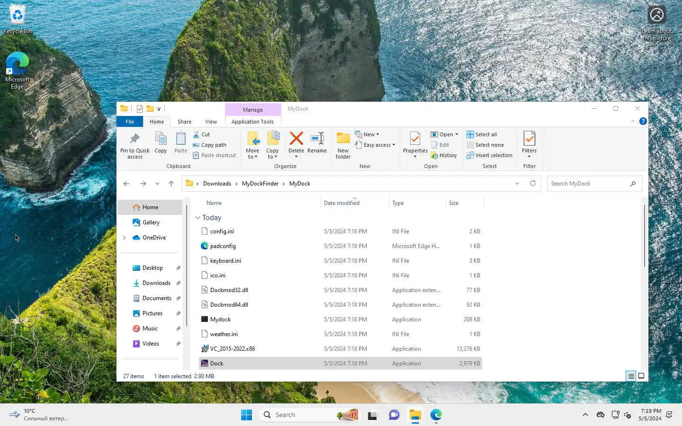The width and height of the screenshot is (682, 426).
Task: Pin the folder to Quick access
Action: pyautogui.click(x=135, y=145)
